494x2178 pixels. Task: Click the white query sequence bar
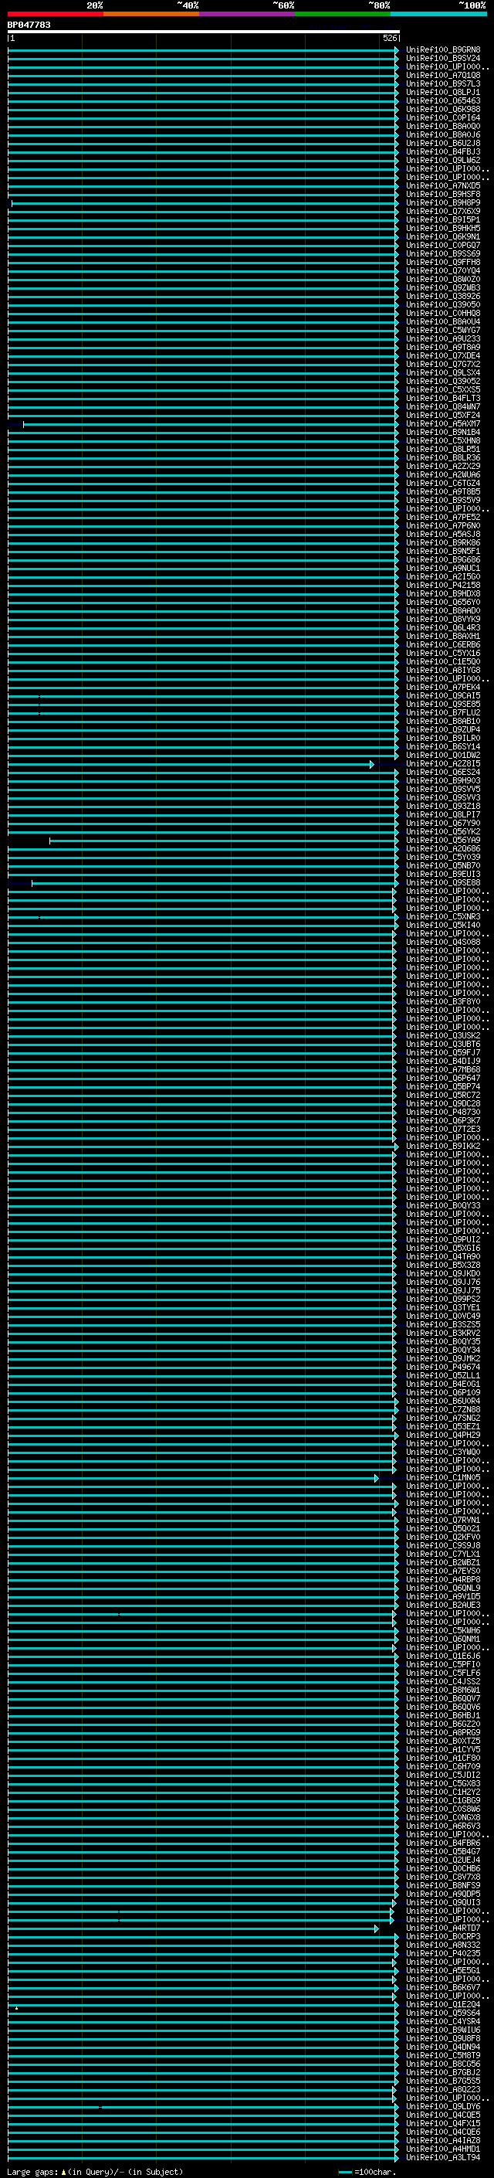(204, 31)
